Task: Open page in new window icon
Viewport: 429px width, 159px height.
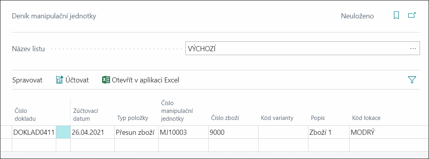Action: pos(412,16)
